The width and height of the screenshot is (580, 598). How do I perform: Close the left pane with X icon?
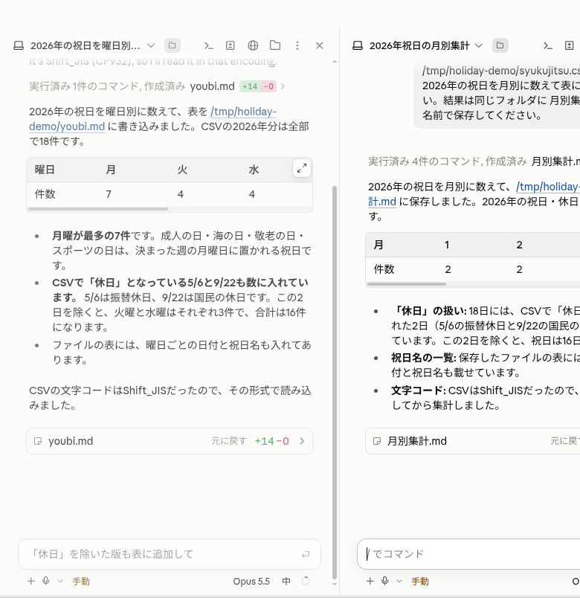(x=320, y=46)
